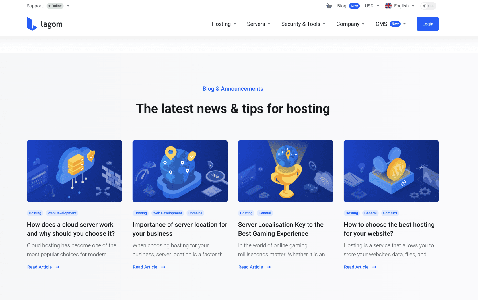Screen dimensions: 478x300
Task: Click the cloud server article thumbnail illustration
Action: pyautogui.click(x=74, y=171)
